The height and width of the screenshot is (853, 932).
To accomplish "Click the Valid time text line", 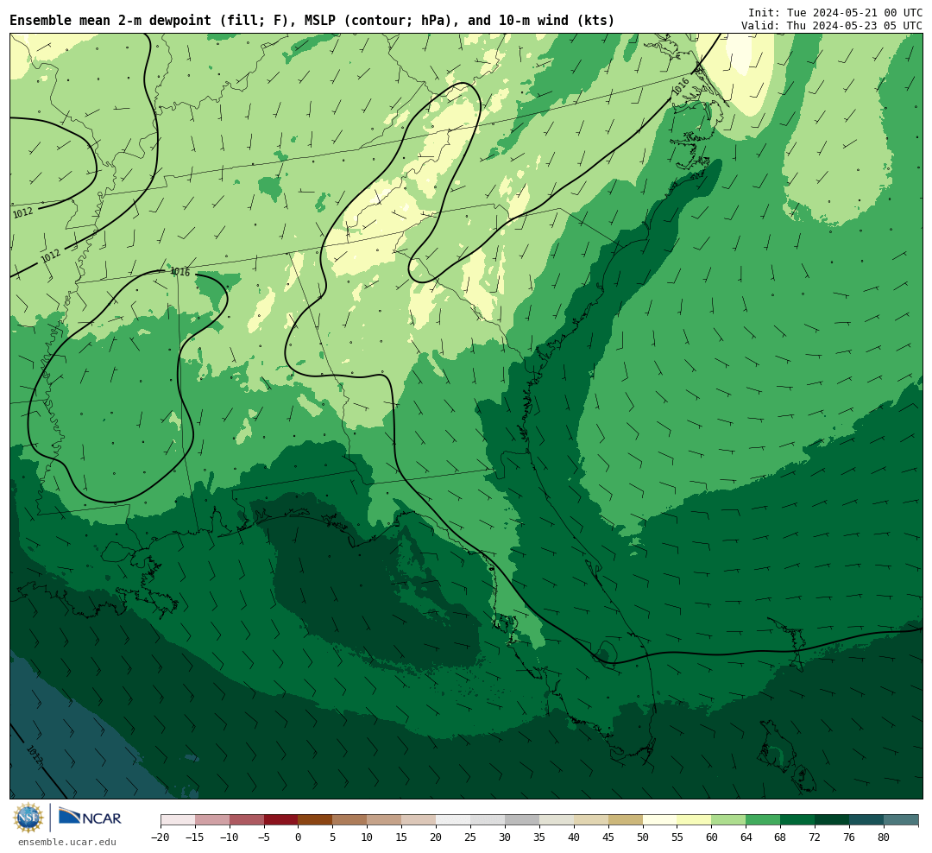I will [x=832, y=26].
